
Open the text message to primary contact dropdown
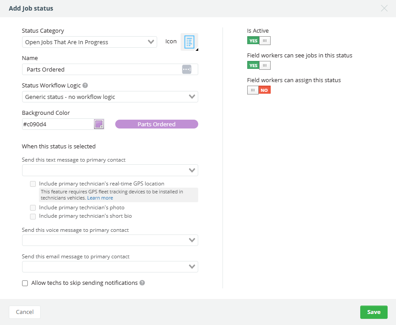(x=110, y=170)
